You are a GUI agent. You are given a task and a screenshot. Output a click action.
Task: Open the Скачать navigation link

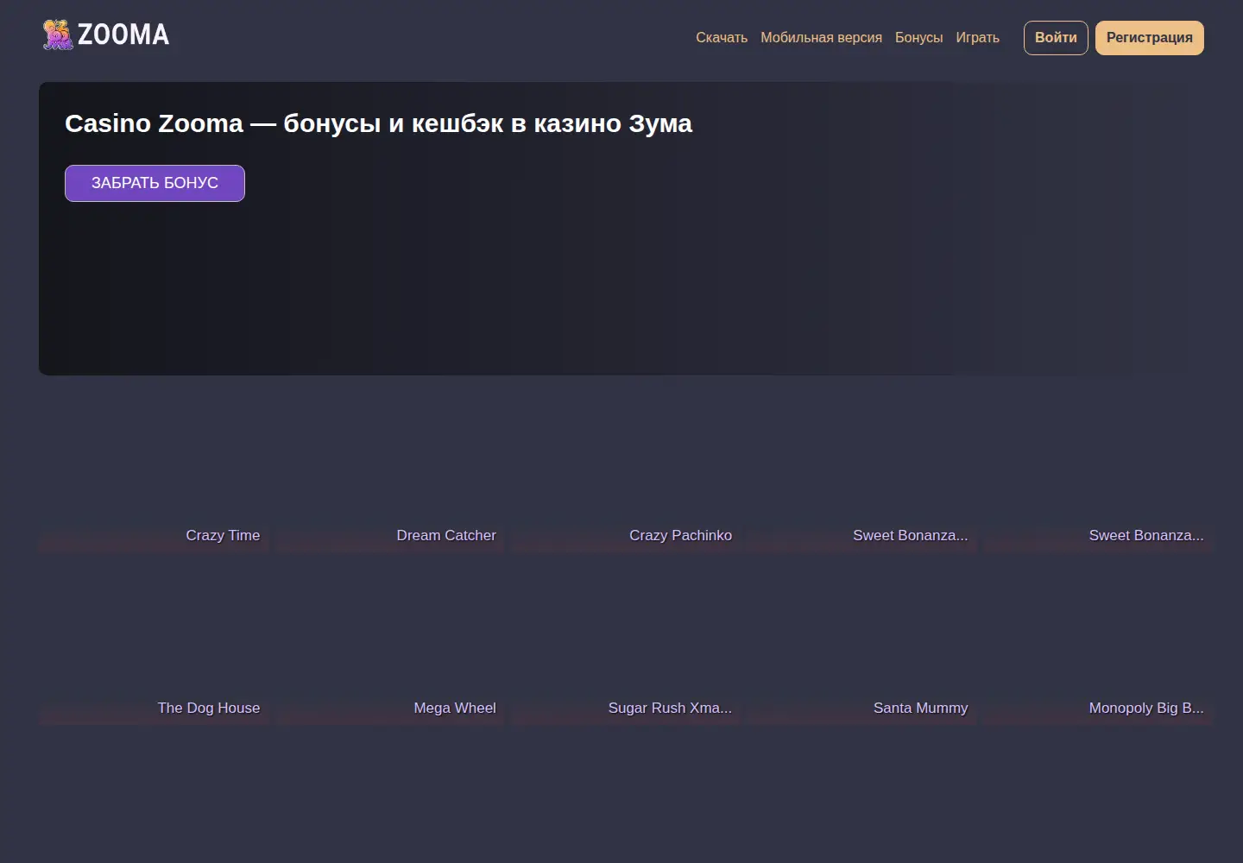click(x=722, y=38)
